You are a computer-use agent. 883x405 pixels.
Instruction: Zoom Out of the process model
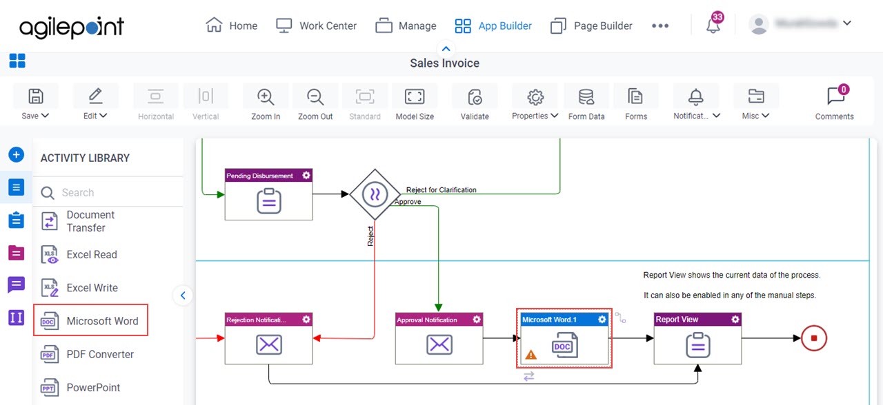(315, 103)
